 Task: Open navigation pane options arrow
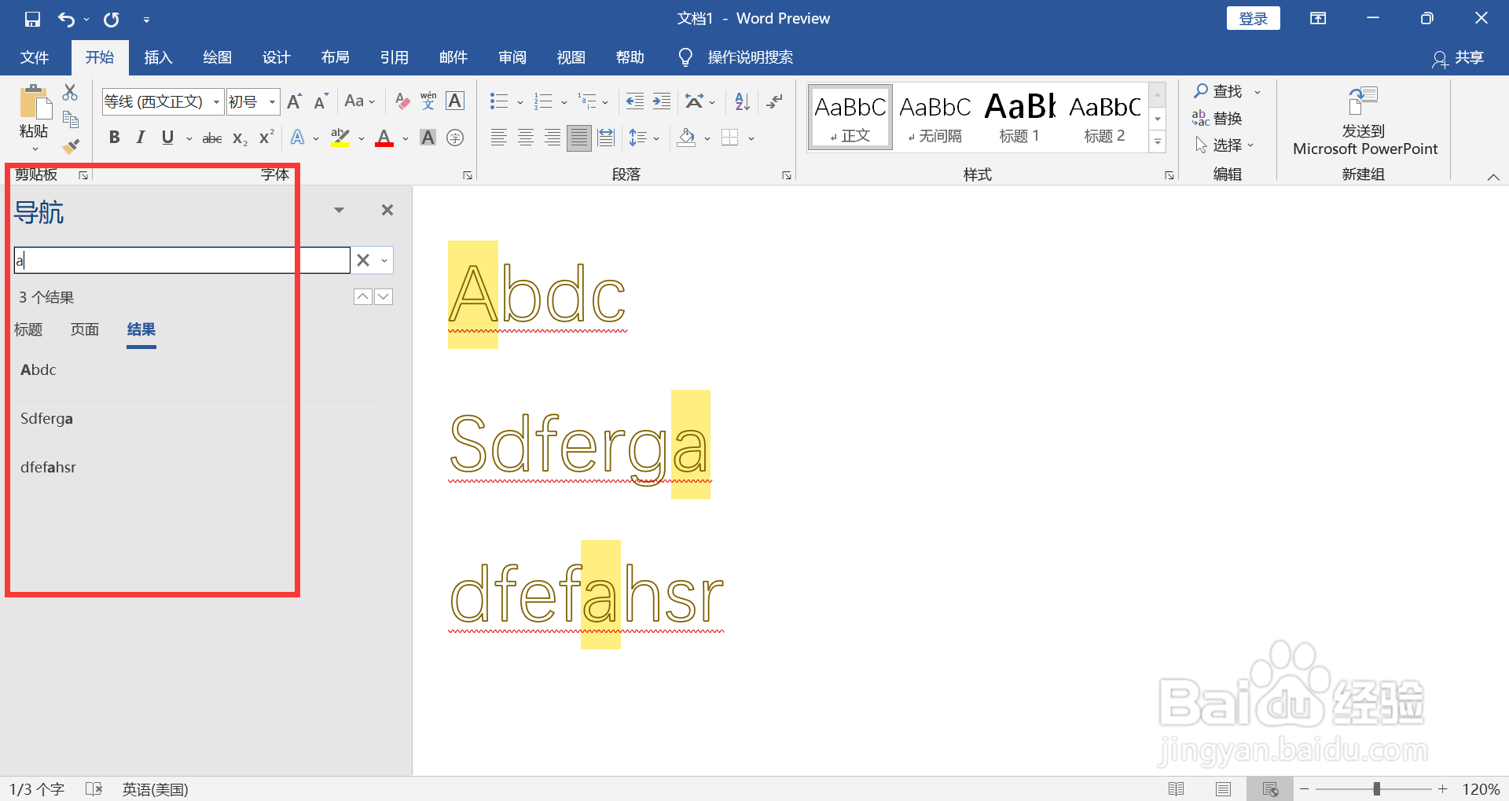[340, 210]
